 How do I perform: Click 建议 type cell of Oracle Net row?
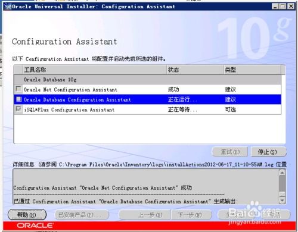pyautogui.click(x=231, y=90)
